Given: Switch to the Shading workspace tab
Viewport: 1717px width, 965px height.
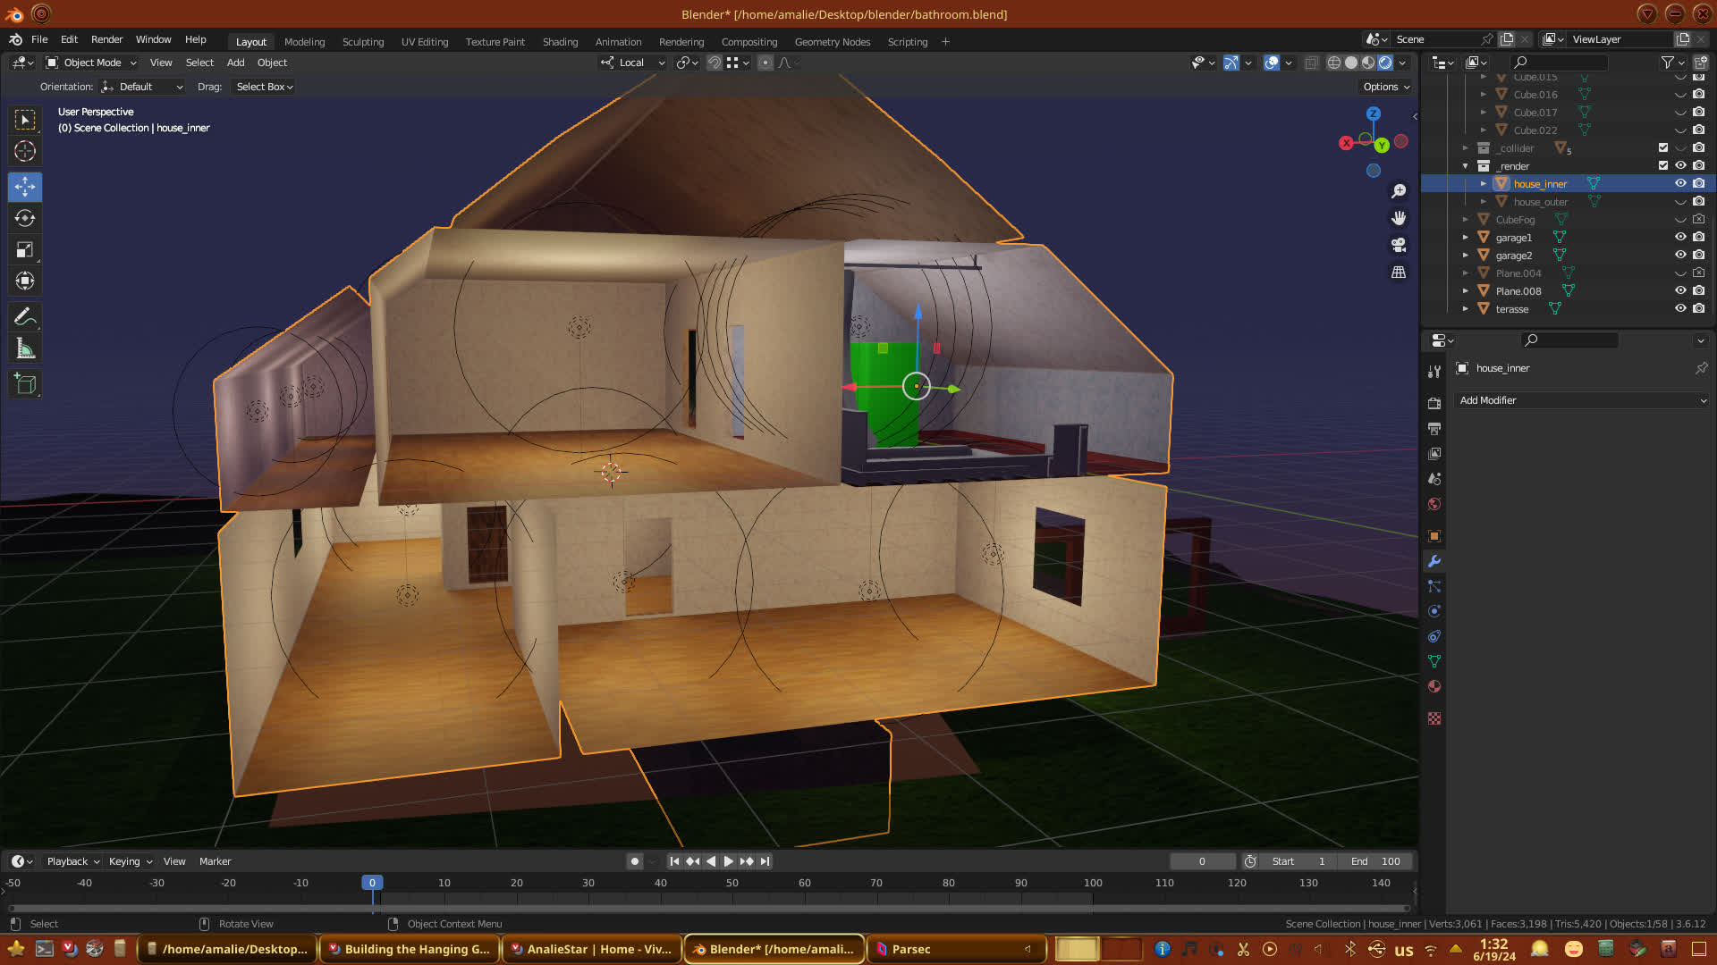Looking at the screenshot, I should tap(560, 42).
